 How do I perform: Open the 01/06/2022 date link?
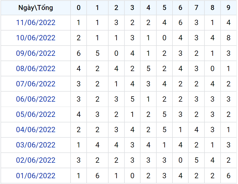coord(36,176)
